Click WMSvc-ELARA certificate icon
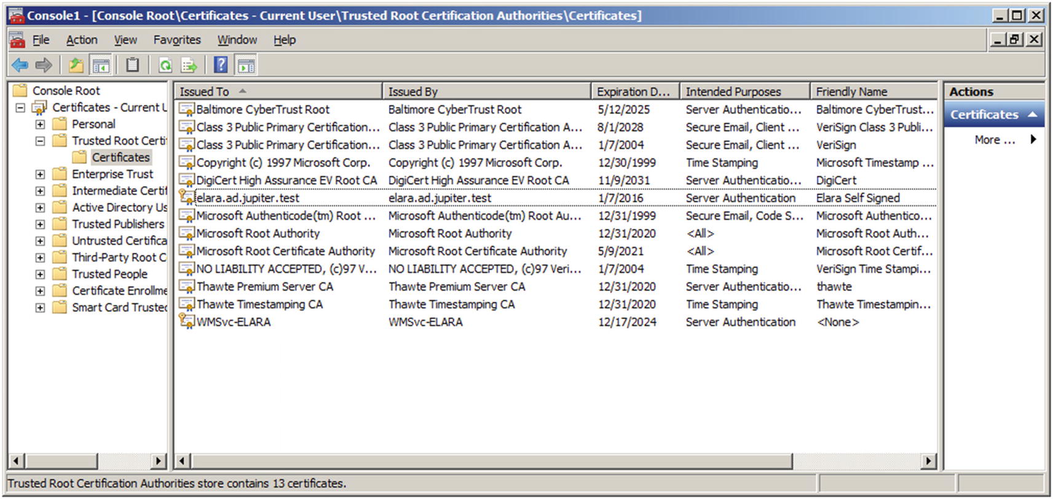 pos(186,321)
